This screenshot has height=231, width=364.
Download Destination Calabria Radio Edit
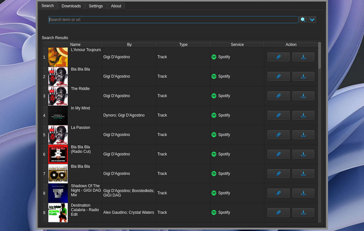pyautogui.click(x=303, y=212)
